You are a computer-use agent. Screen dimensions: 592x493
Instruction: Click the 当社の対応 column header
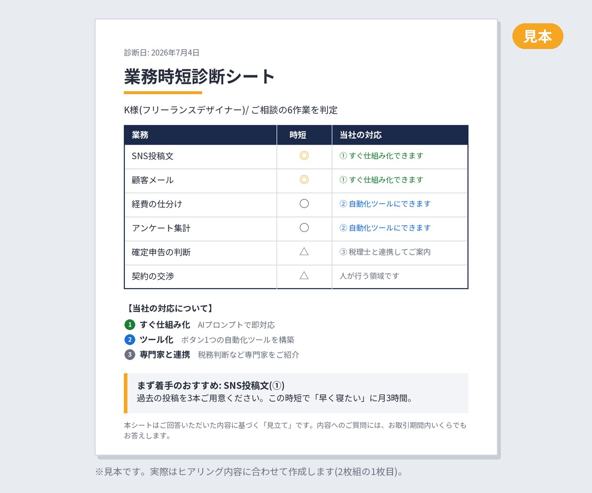[x=400, y=135]
